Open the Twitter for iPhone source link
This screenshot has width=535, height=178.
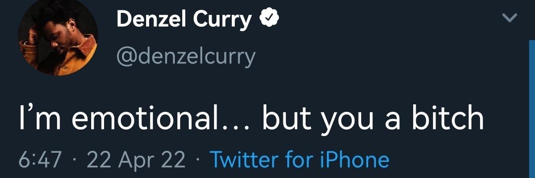tap(299, 159)
